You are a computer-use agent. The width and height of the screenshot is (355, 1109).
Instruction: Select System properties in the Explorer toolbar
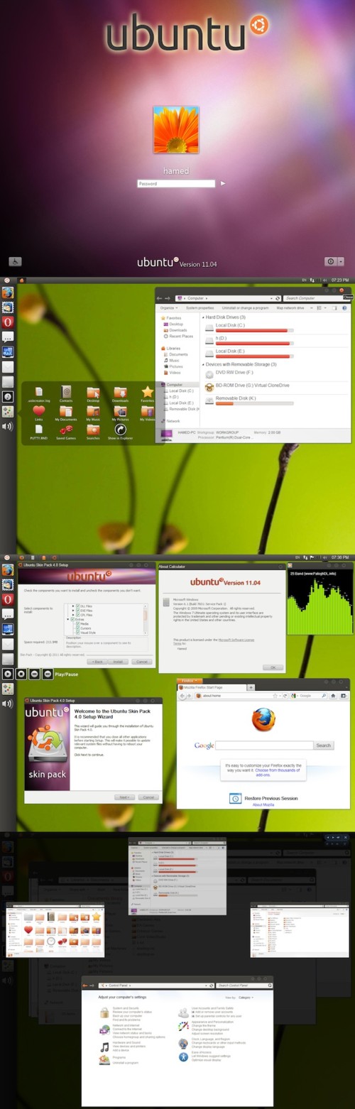pos(200,308)
